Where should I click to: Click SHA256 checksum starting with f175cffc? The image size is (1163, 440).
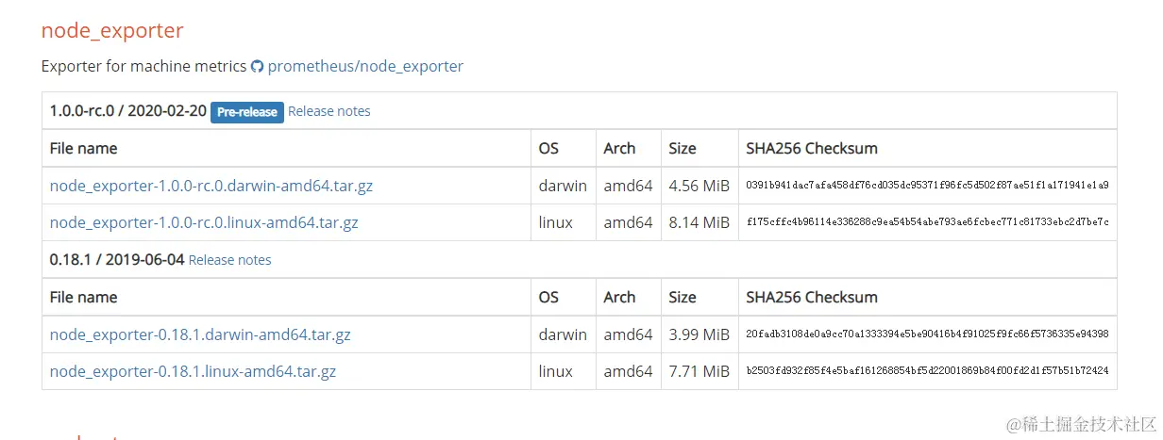(x=927, y=223)
